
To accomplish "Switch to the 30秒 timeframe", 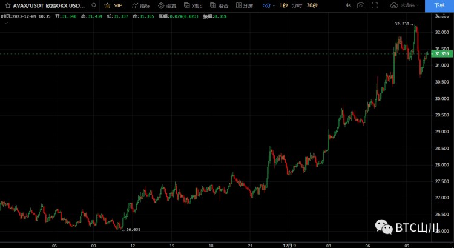I will coord(312,5).
